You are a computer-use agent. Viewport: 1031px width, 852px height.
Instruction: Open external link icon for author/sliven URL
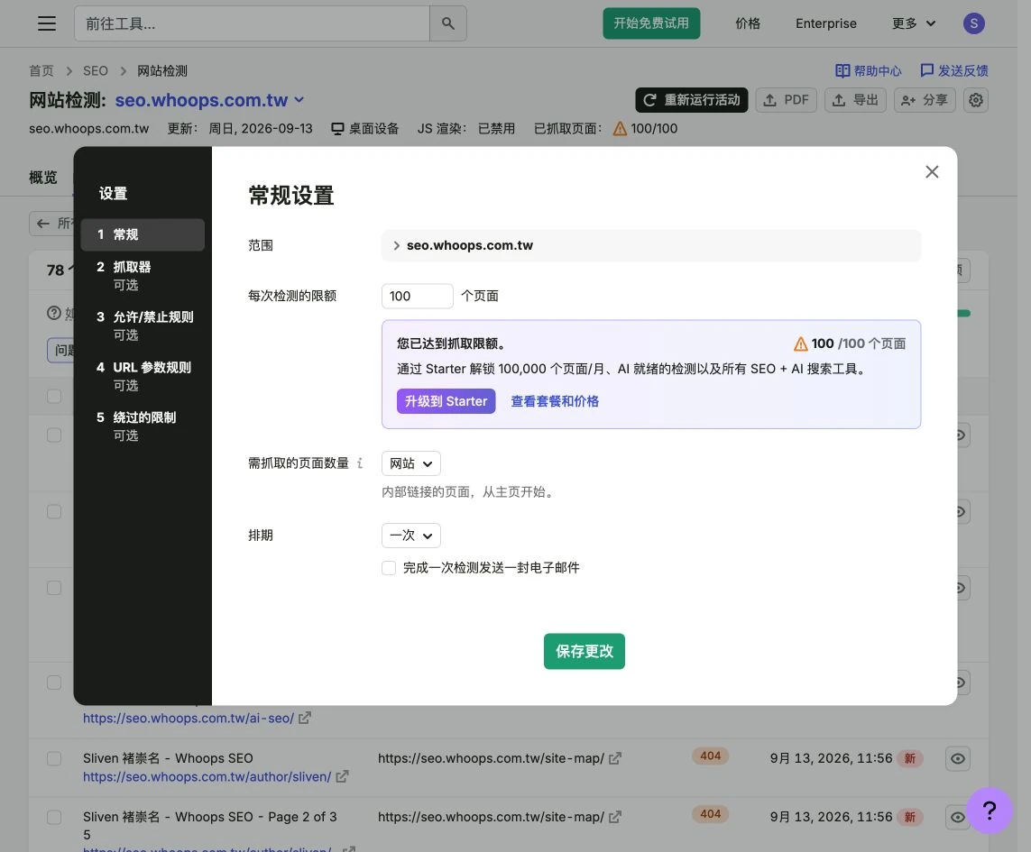(x=342, y=776)
